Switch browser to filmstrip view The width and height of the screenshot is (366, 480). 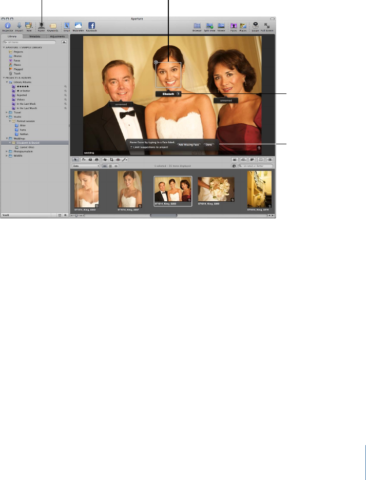tap(105, 166)
